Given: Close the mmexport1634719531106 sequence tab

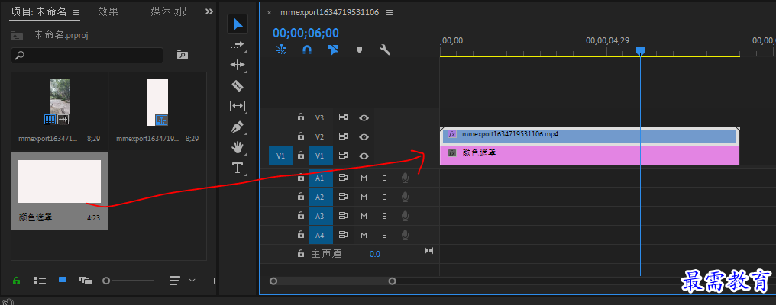Looking at the screenshot, I should [x=269, y=13].
